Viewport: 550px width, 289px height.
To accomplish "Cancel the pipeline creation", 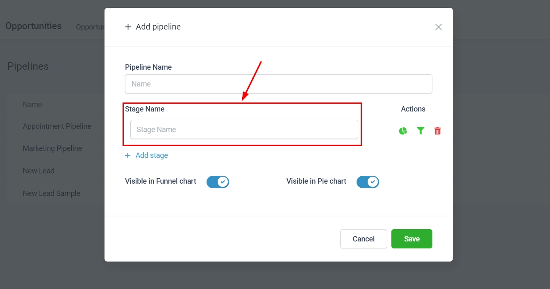I will 363,239.
